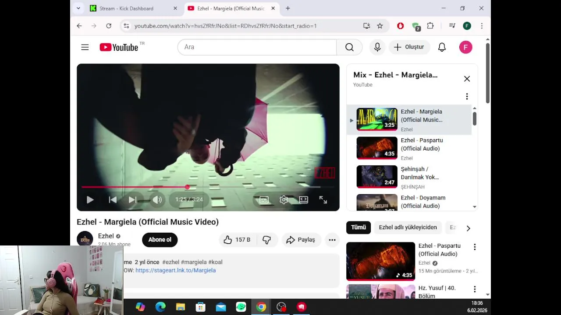Open the extensions puzzle menu

(x=430, y=26)
